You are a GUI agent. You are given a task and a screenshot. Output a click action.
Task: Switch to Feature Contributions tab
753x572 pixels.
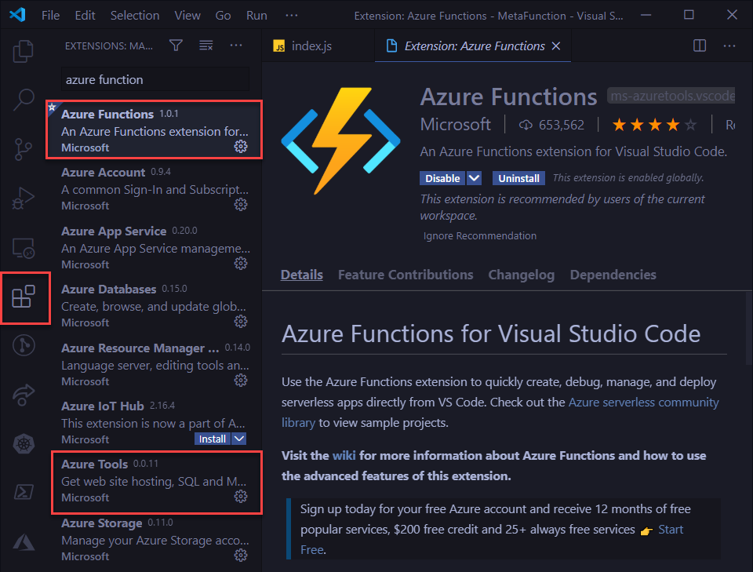click(x=406, y=275)
